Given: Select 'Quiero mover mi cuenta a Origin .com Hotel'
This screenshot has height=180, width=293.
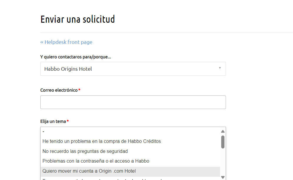Looking at the screenshot, I should pyautogui.click(x=89, y=171).
